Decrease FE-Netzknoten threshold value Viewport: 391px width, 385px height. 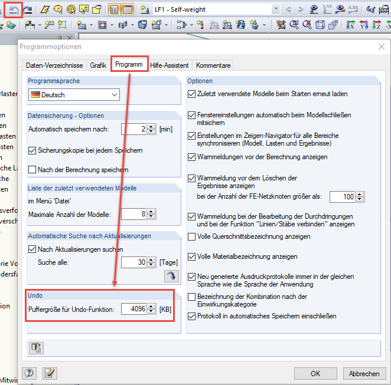359,199
